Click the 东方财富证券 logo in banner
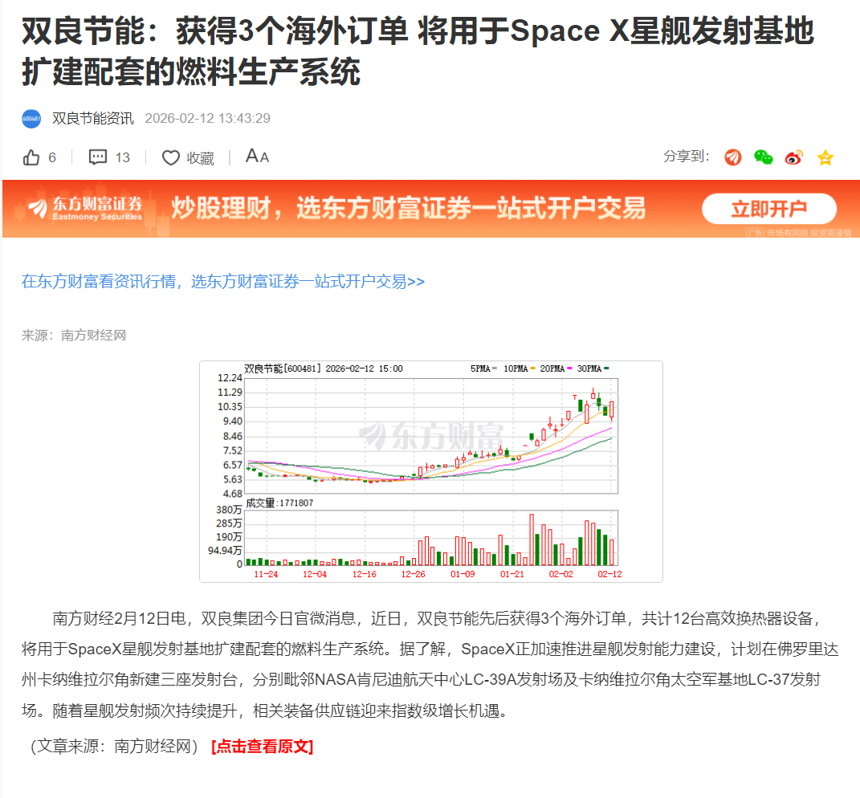The image size is (860, 798). 86,209
